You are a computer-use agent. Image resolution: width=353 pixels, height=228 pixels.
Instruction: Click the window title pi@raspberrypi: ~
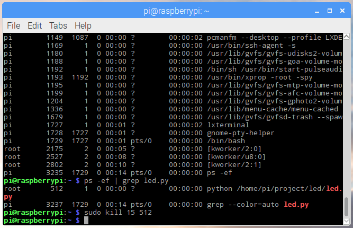pyautogui.click(x=176, y=11)
